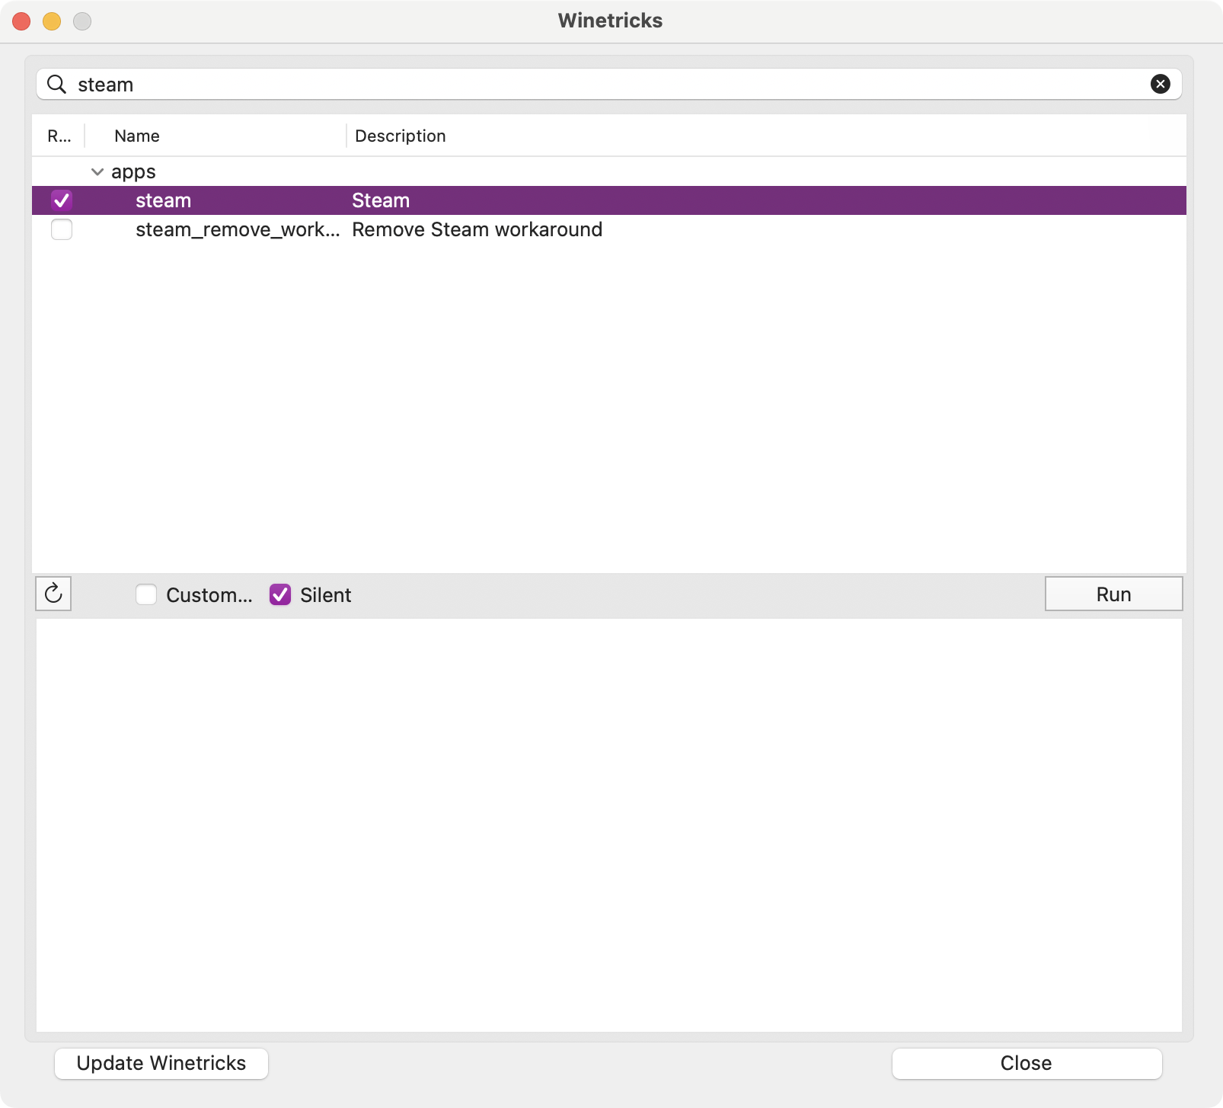Minimize the Winetricks window

click(x=52, y=21)
